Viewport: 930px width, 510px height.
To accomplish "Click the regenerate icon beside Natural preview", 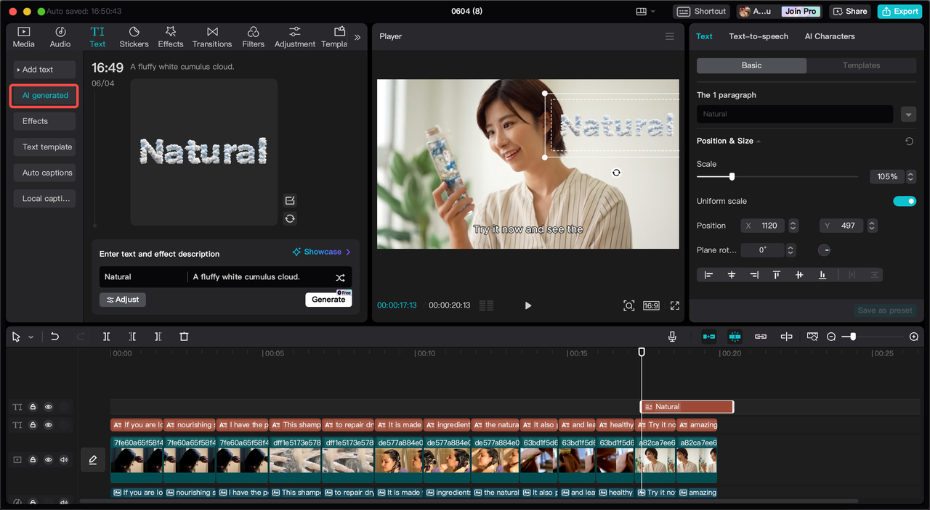I will 290,218.
